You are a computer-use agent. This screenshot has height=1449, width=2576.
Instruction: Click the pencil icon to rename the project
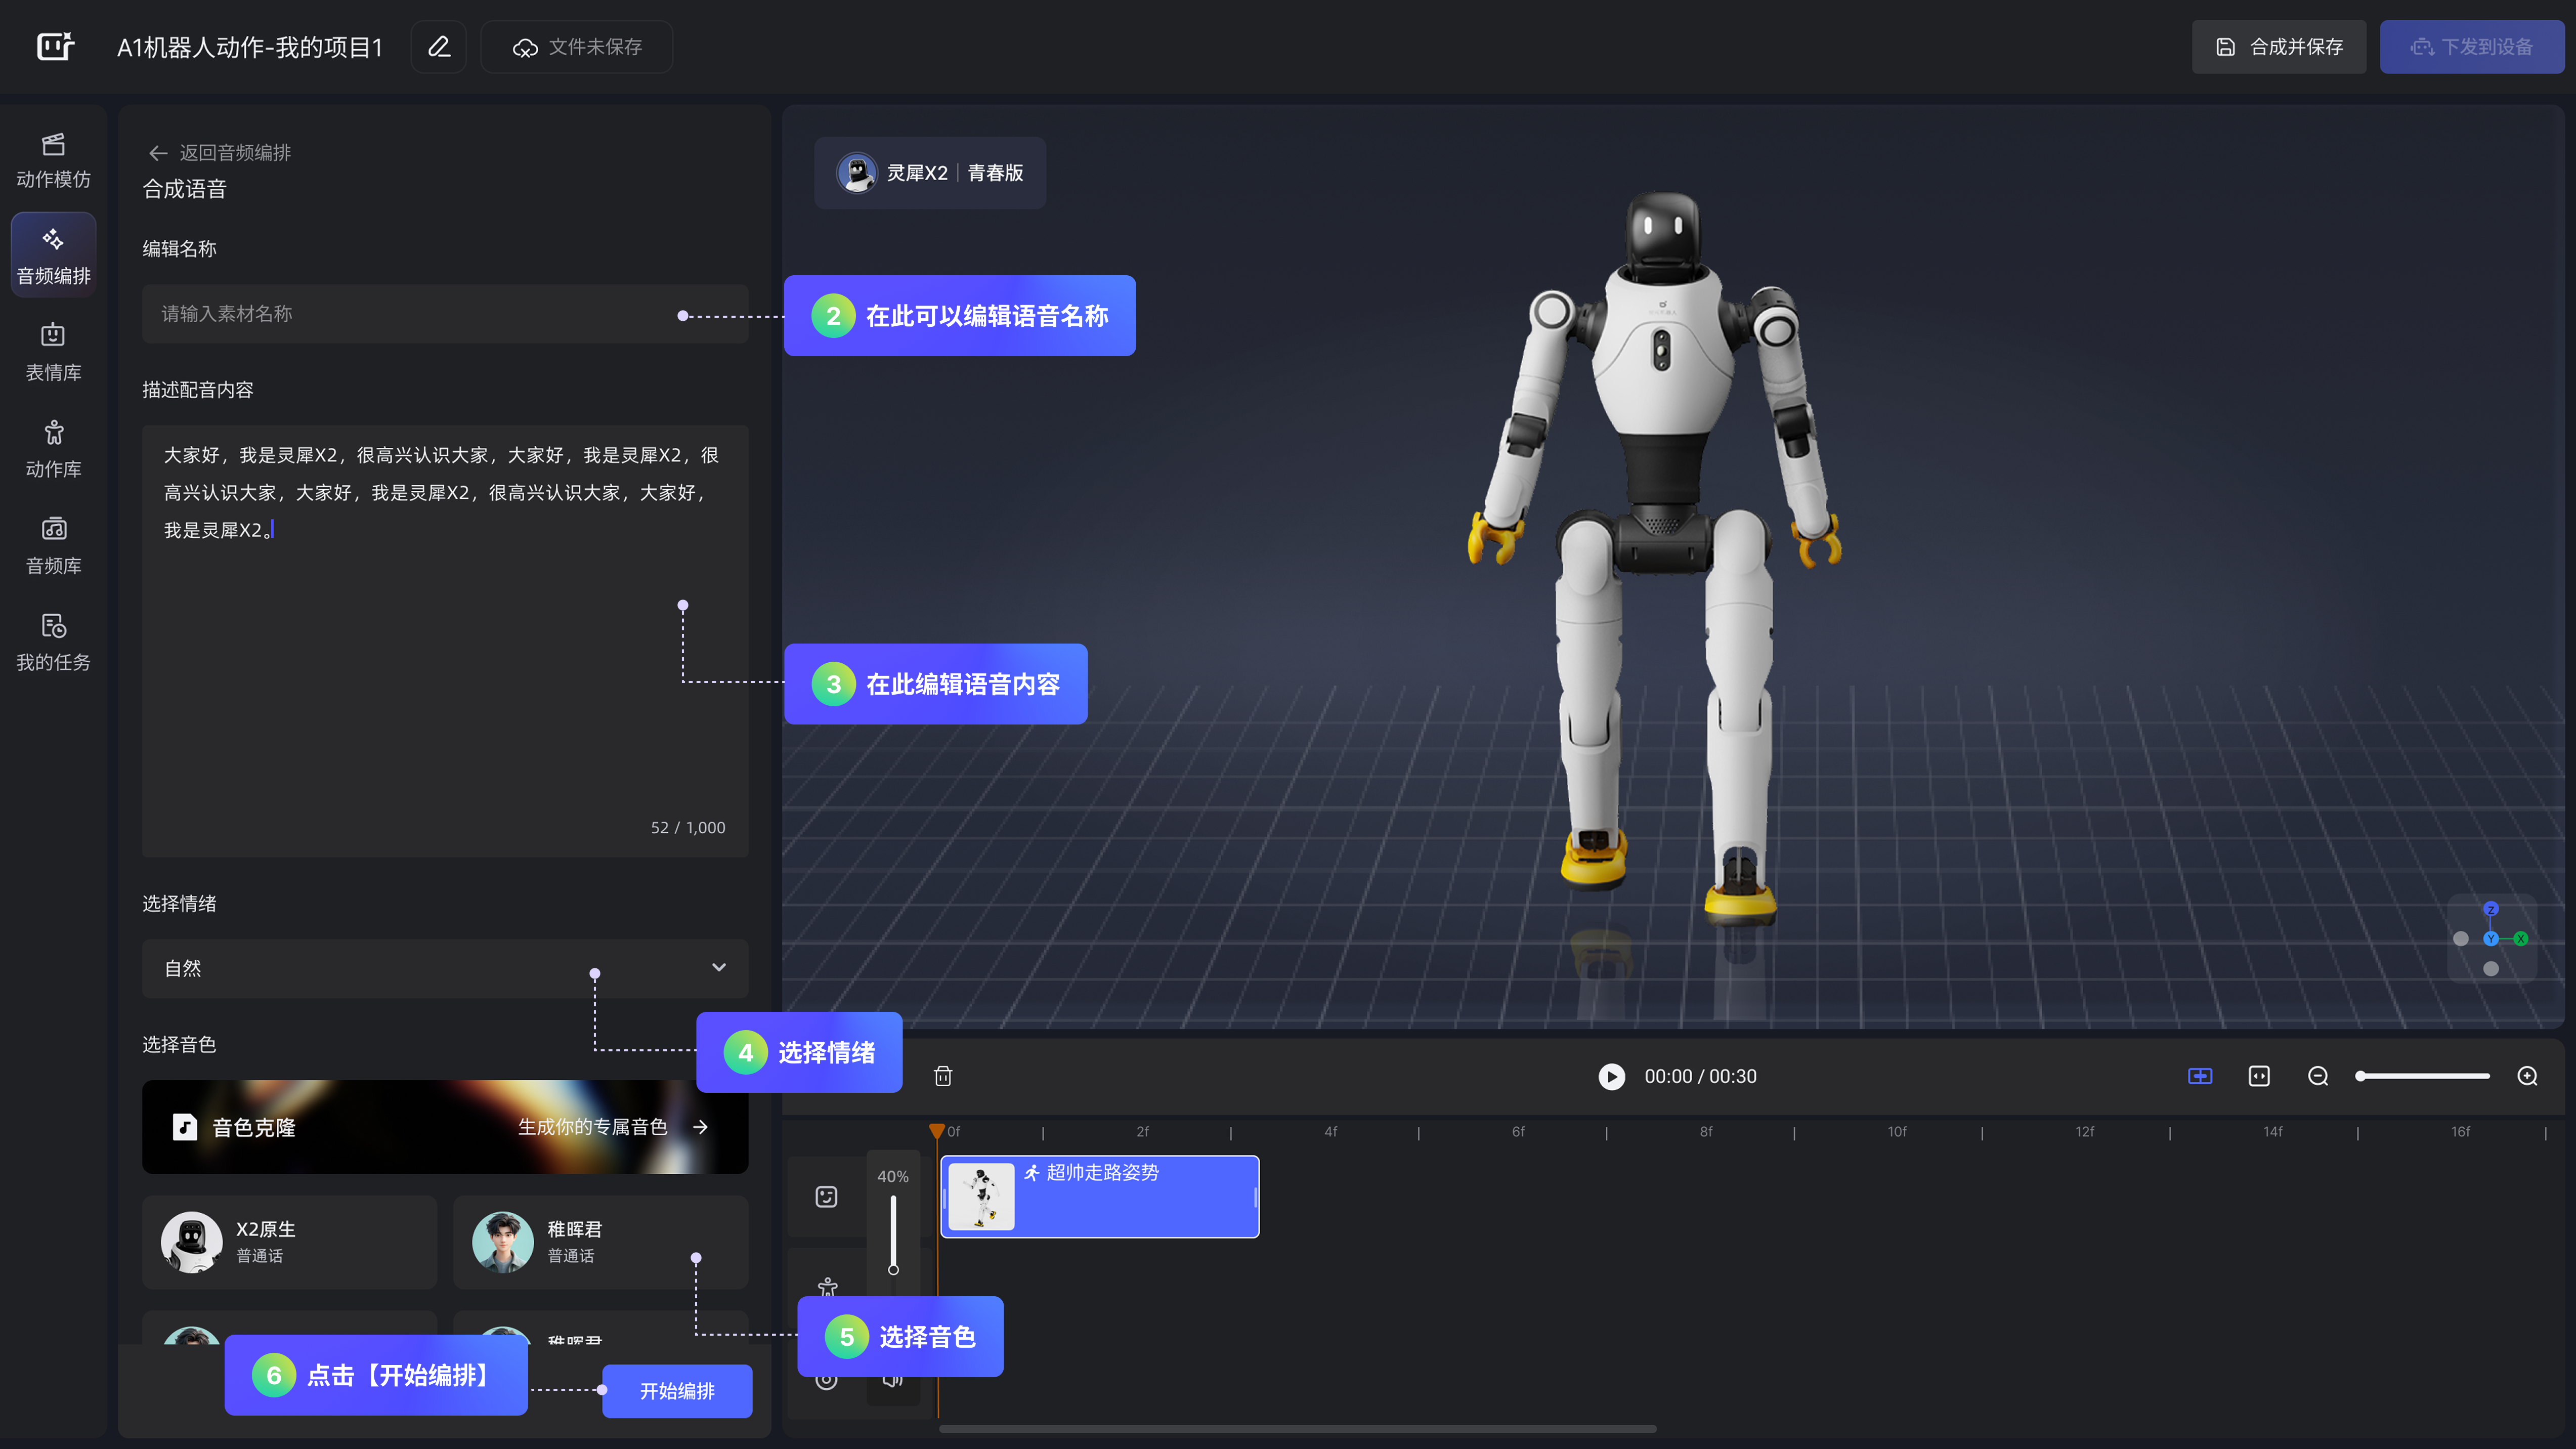[439, 47]
